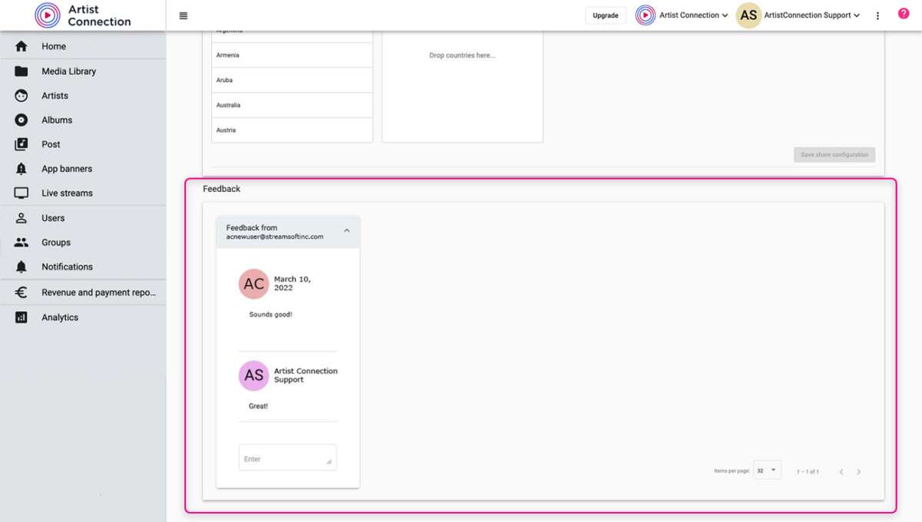Toggle the sidebar with hamburger menu
The height and width of the screenshot is (522, 922).
tap(183, 15)
